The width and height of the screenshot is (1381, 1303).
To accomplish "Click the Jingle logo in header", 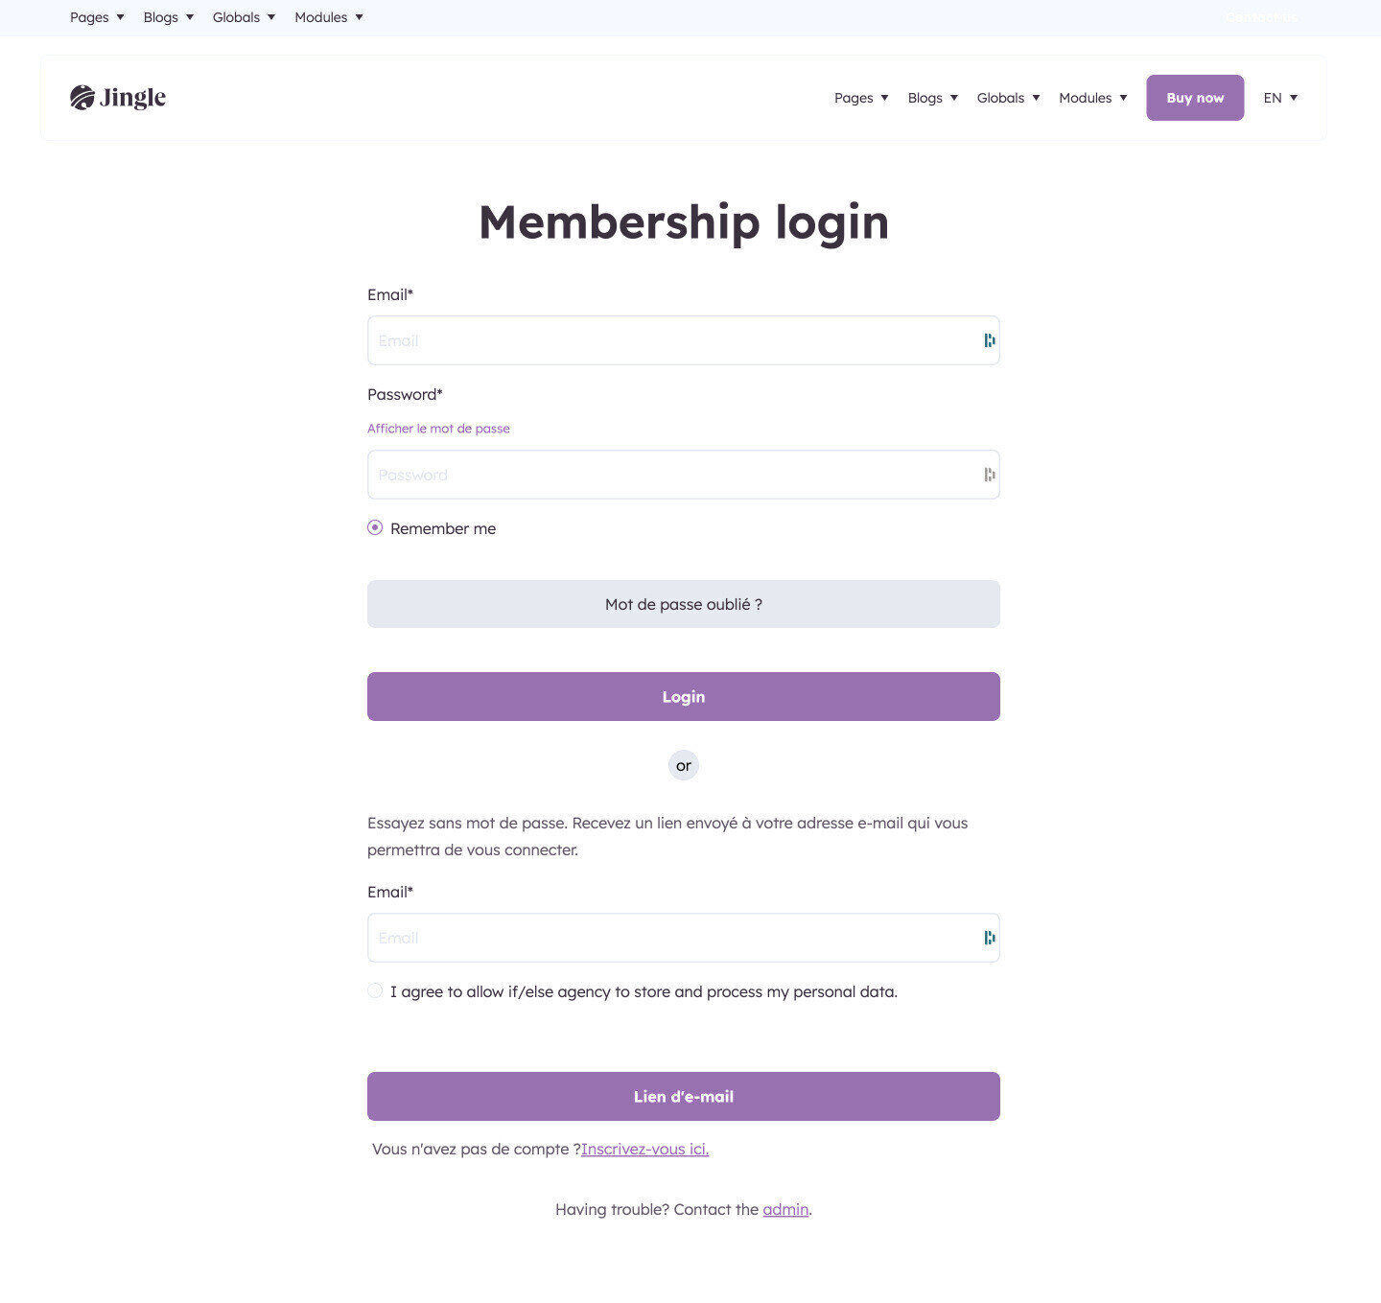I will pyautogui.click(x=118, y=98).
